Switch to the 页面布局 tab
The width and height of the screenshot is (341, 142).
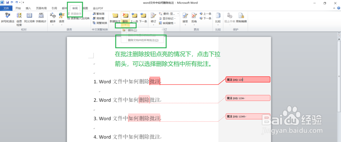point(41,8)
